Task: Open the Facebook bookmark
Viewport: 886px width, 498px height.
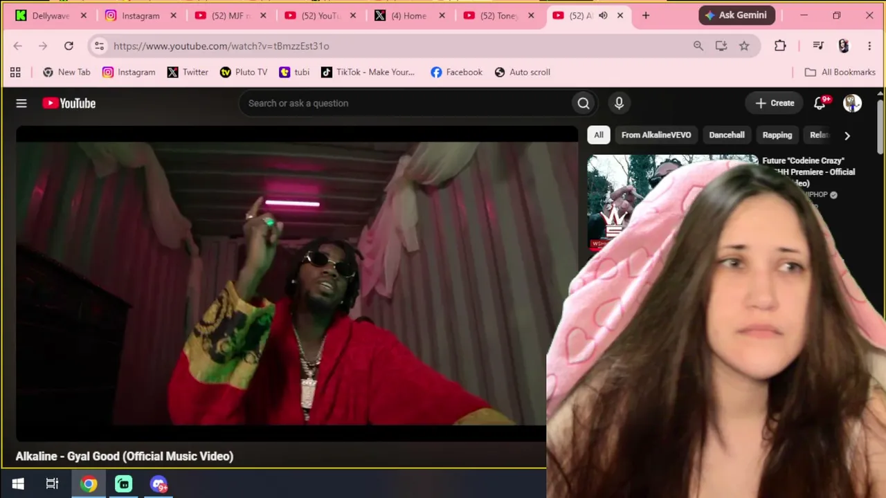Action: click(456, 72)
